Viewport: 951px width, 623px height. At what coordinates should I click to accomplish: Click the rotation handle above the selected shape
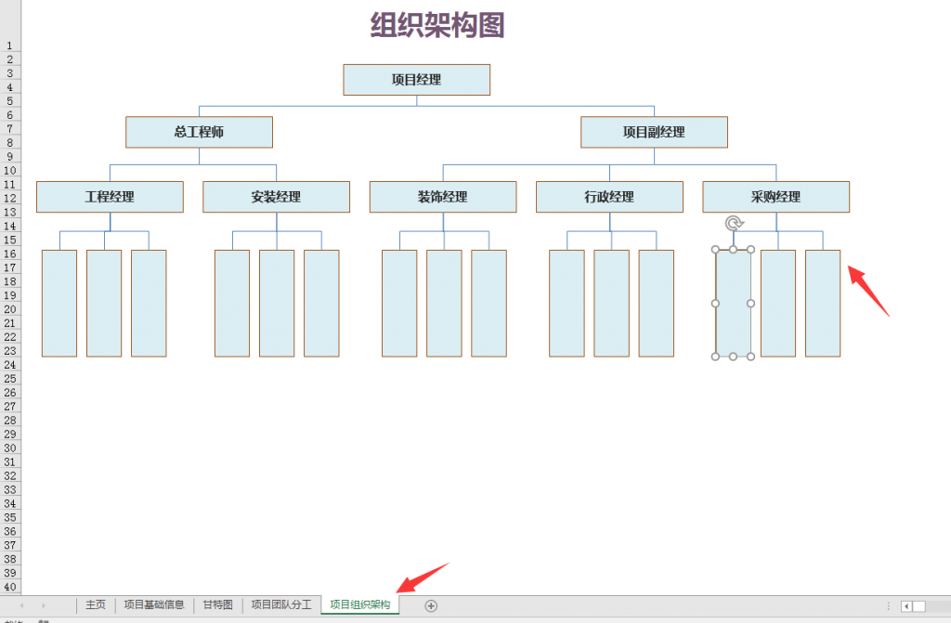point(733,223)
